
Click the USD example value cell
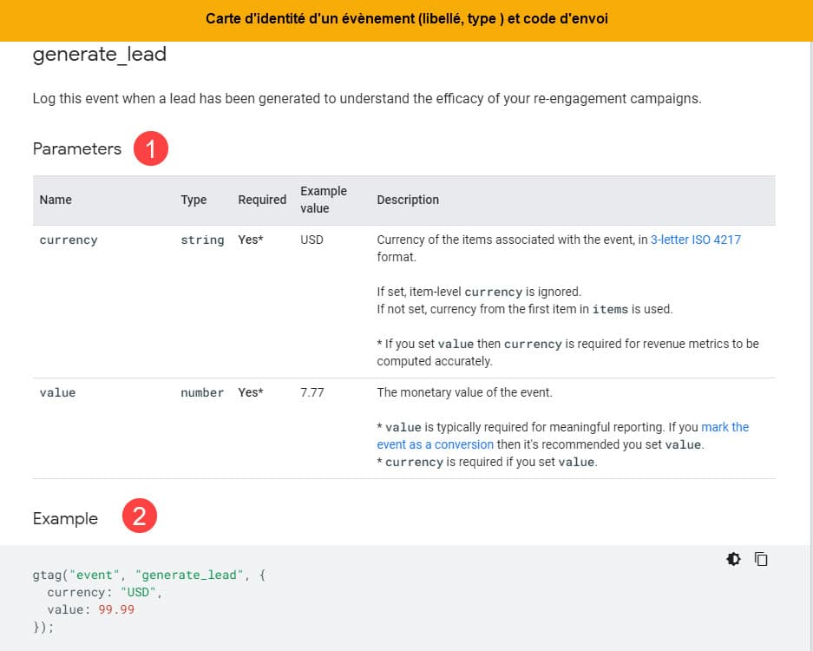[x=311, y=240]
